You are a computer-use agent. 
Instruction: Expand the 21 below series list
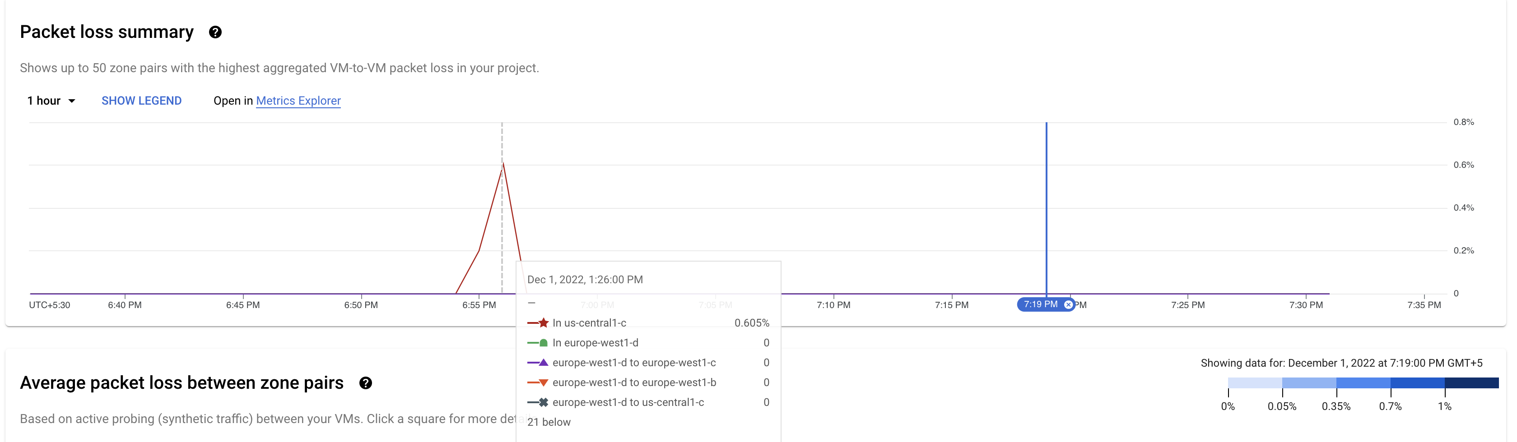[549, 422]
